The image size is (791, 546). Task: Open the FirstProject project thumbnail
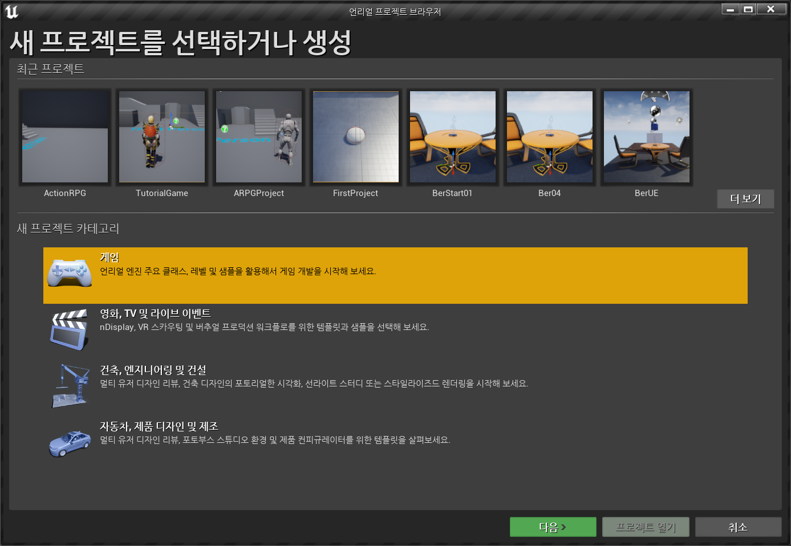(356, 137)
